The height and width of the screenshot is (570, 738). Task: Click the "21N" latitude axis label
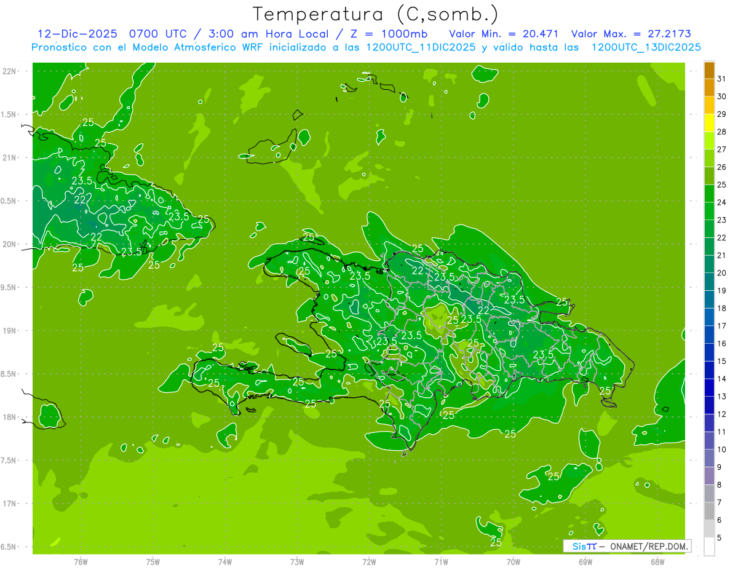tap(10, 158)
